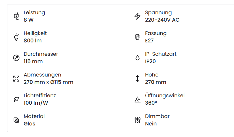Select the light bulb icon for Helligkeit

click(x=16, y=37)
